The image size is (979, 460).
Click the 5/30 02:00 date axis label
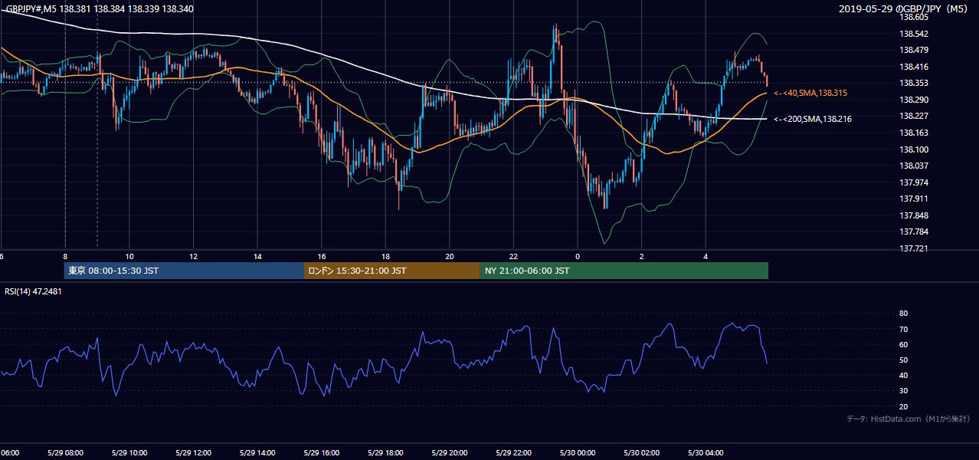tap(641, 453)
